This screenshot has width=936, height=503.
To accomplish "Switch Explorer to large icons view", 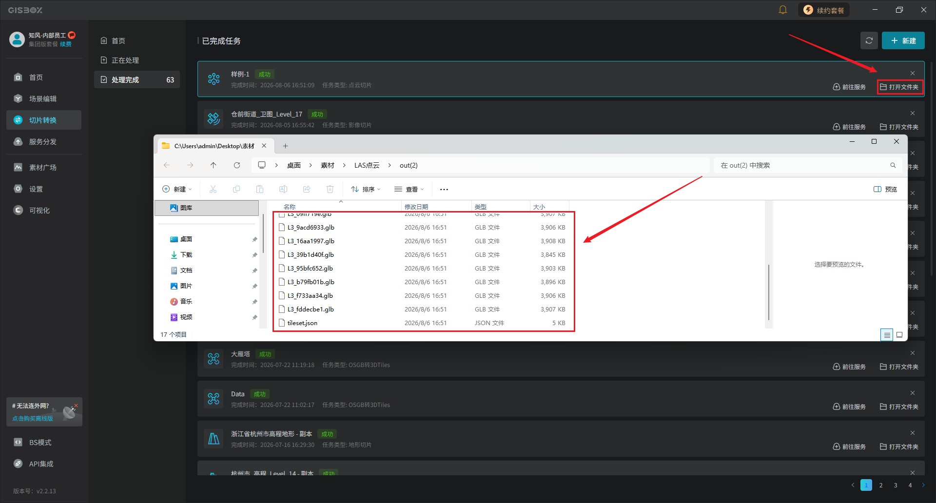I will pos(899,334).
